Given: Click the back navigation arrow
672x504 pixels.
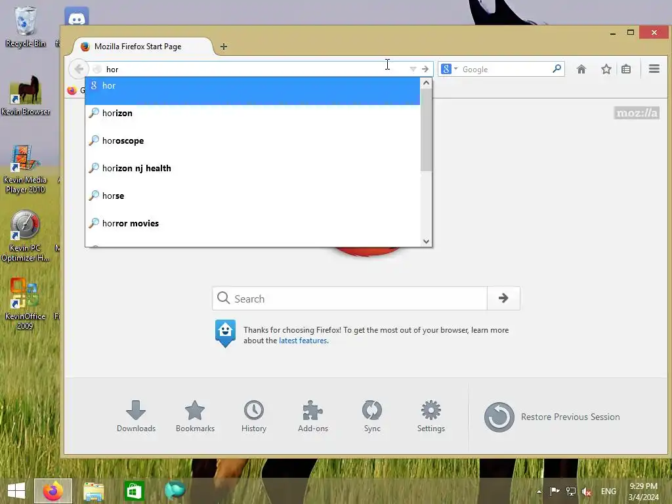Looking at the screenshot, I should (79, 69).
